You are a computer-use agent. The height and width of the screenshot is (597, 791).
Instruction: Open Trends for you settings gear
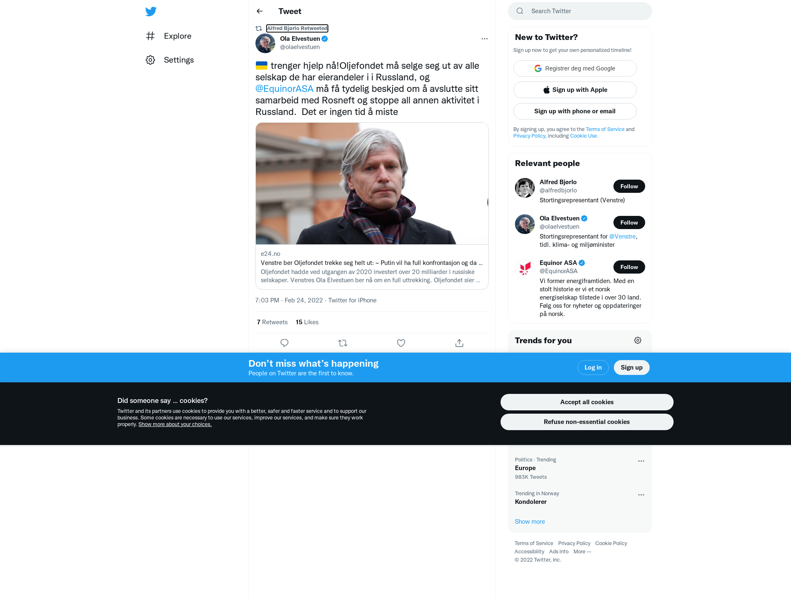[x=638, y=340]
